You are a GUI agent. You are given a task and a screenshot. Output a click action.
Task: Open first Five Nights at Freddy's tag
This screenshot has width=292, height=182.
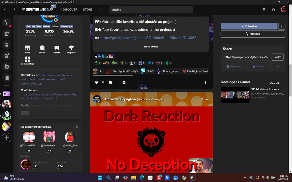[122, 71]
